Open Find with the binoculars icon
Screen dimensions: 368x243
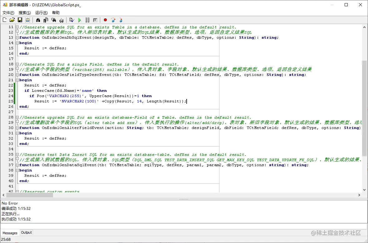click(x=38, y=20)
